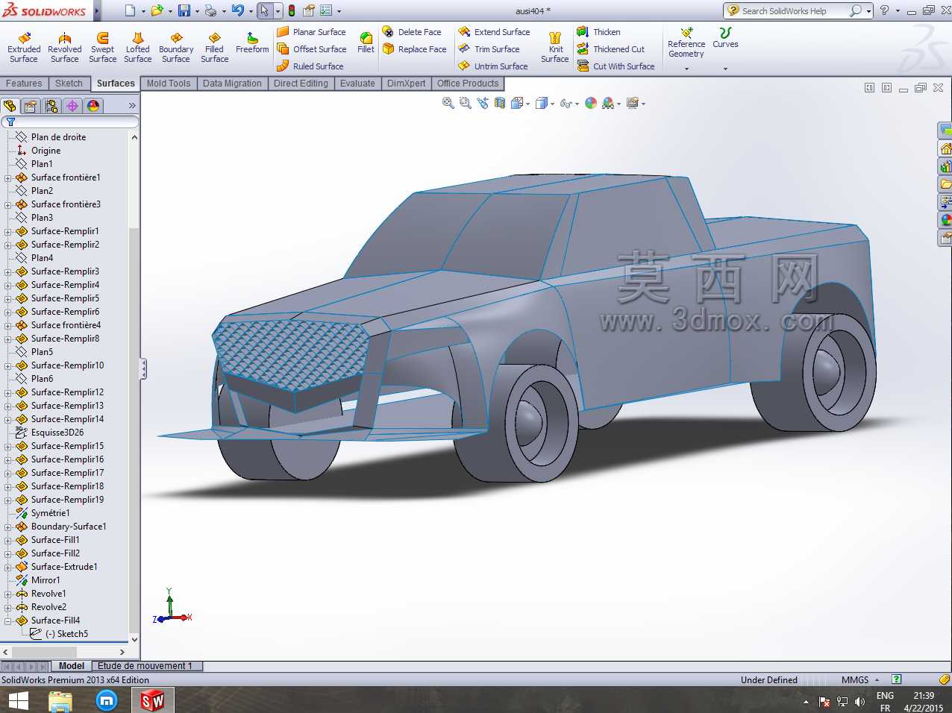Collapse the Surface-Fill4 tree node

[x=8, y=621]
